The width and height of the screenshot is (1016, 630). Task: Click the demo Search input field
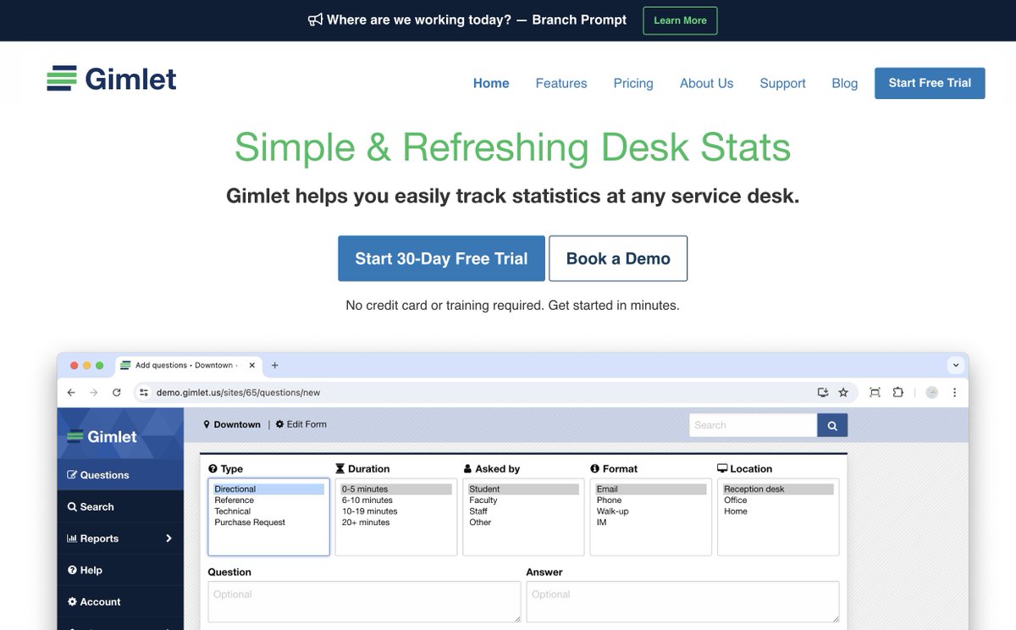coord(754,425)
